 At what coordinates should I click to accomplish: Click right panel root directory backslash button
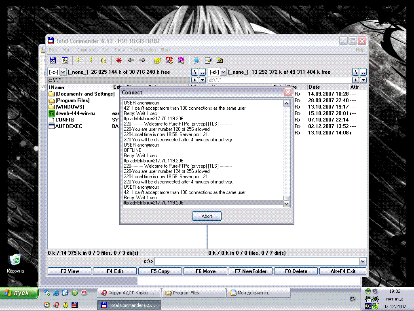pos(356,72)
